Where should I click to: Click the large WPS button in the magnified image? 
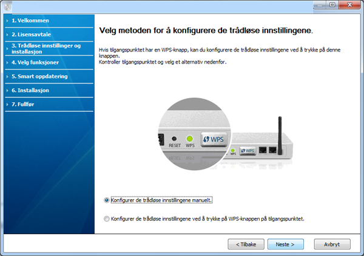tap(214, 139)
